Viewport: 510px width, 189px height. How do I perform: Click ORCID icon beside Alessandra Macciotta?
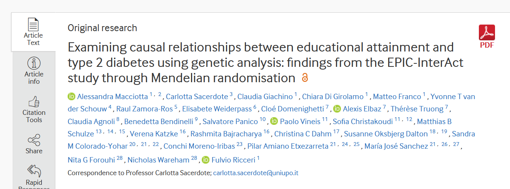71,96
